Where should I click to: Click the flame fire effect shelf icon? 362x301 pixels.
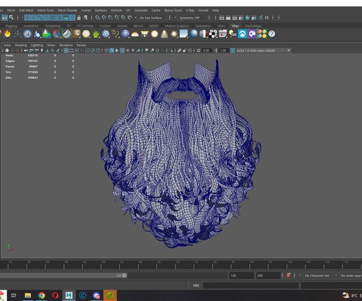coord(8,34)
